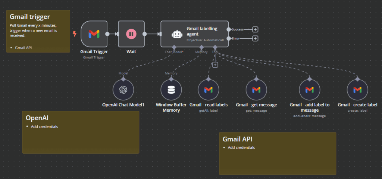Click the Memory connector on the agent

201,47
